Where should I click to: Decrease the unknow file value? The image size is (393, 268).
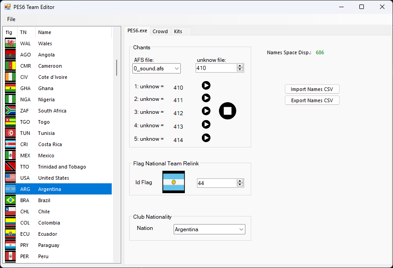tap(240, 69)
